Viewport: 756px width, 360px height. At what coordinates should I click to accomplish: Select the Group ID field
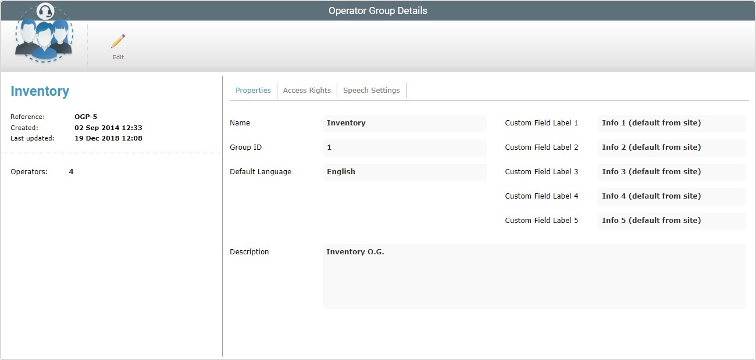coord(404,147)
